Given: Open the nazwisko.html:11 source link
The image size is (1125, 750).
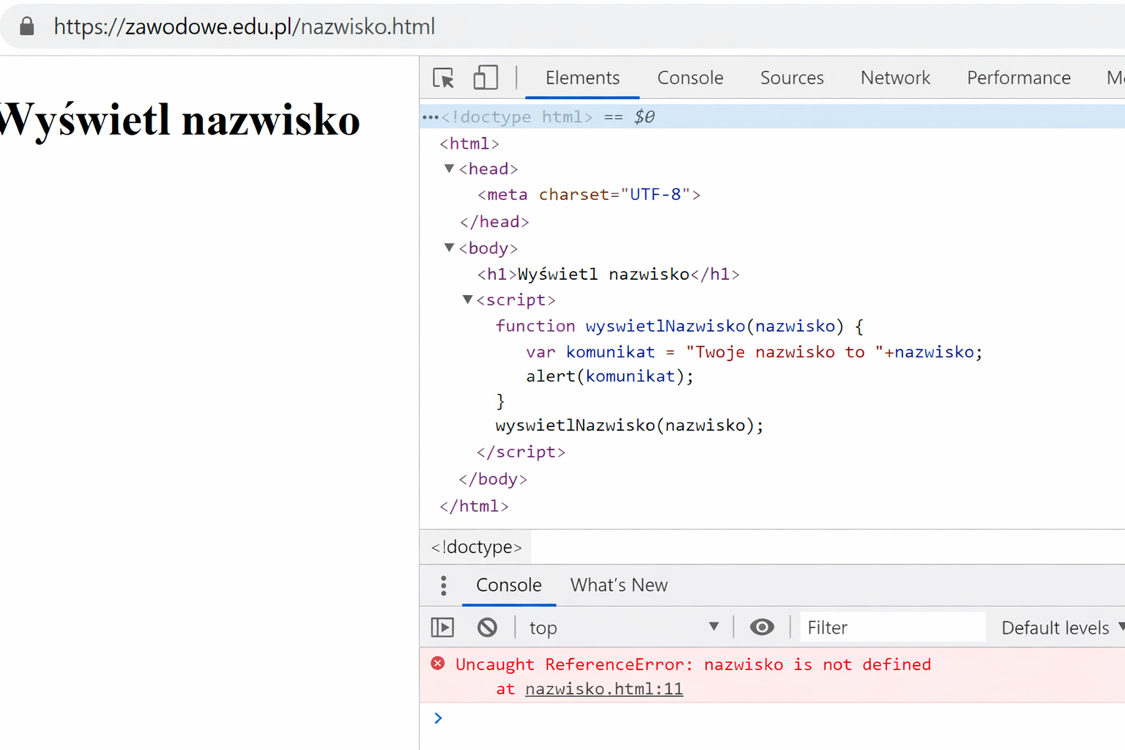Looking at the screenshot, I should click(604, 689).
